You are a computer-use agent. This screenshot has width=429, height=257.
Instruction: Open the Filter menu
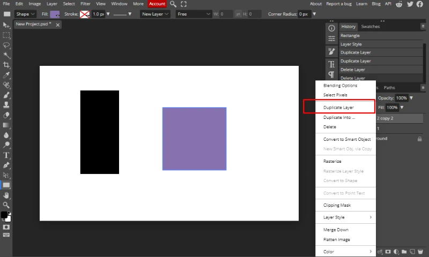coord(85,4)
